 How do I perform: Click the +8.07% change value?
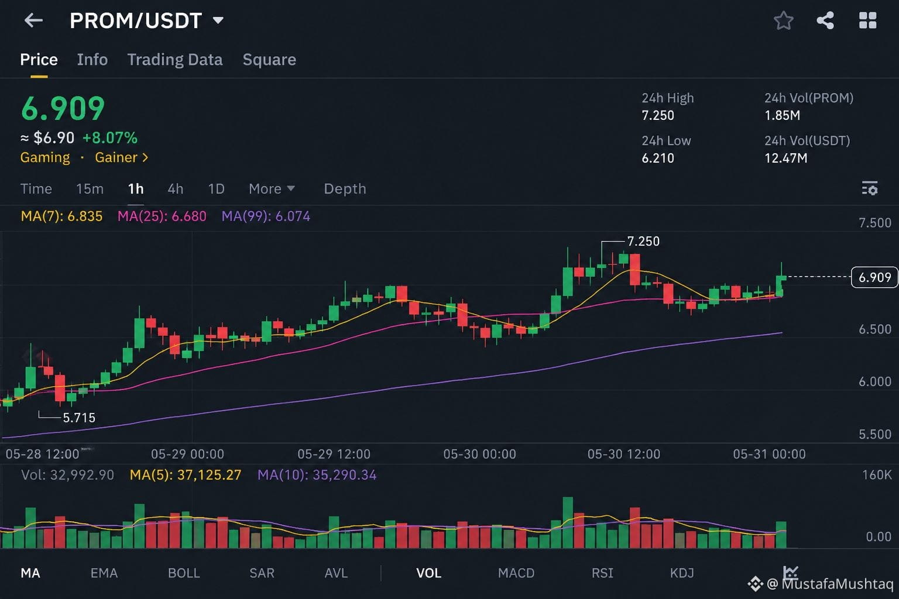pos(110,138)
